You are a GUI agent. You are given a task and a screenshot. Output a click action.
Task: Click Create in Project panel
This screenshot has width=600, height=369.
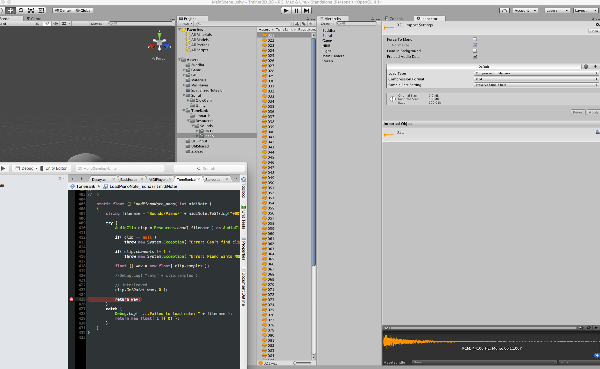tap(186, 24)
